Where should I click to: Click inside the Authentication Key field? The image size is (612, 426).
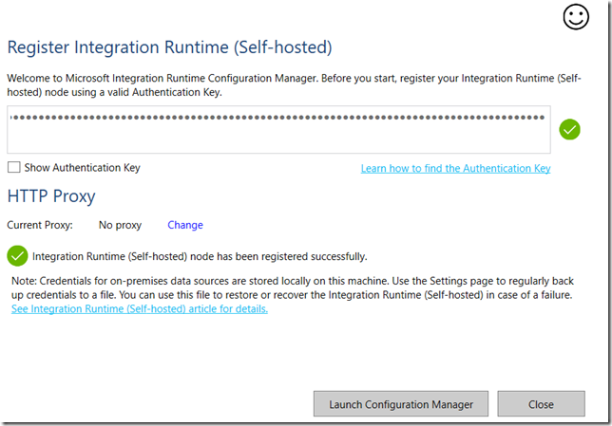coord(278,129)
